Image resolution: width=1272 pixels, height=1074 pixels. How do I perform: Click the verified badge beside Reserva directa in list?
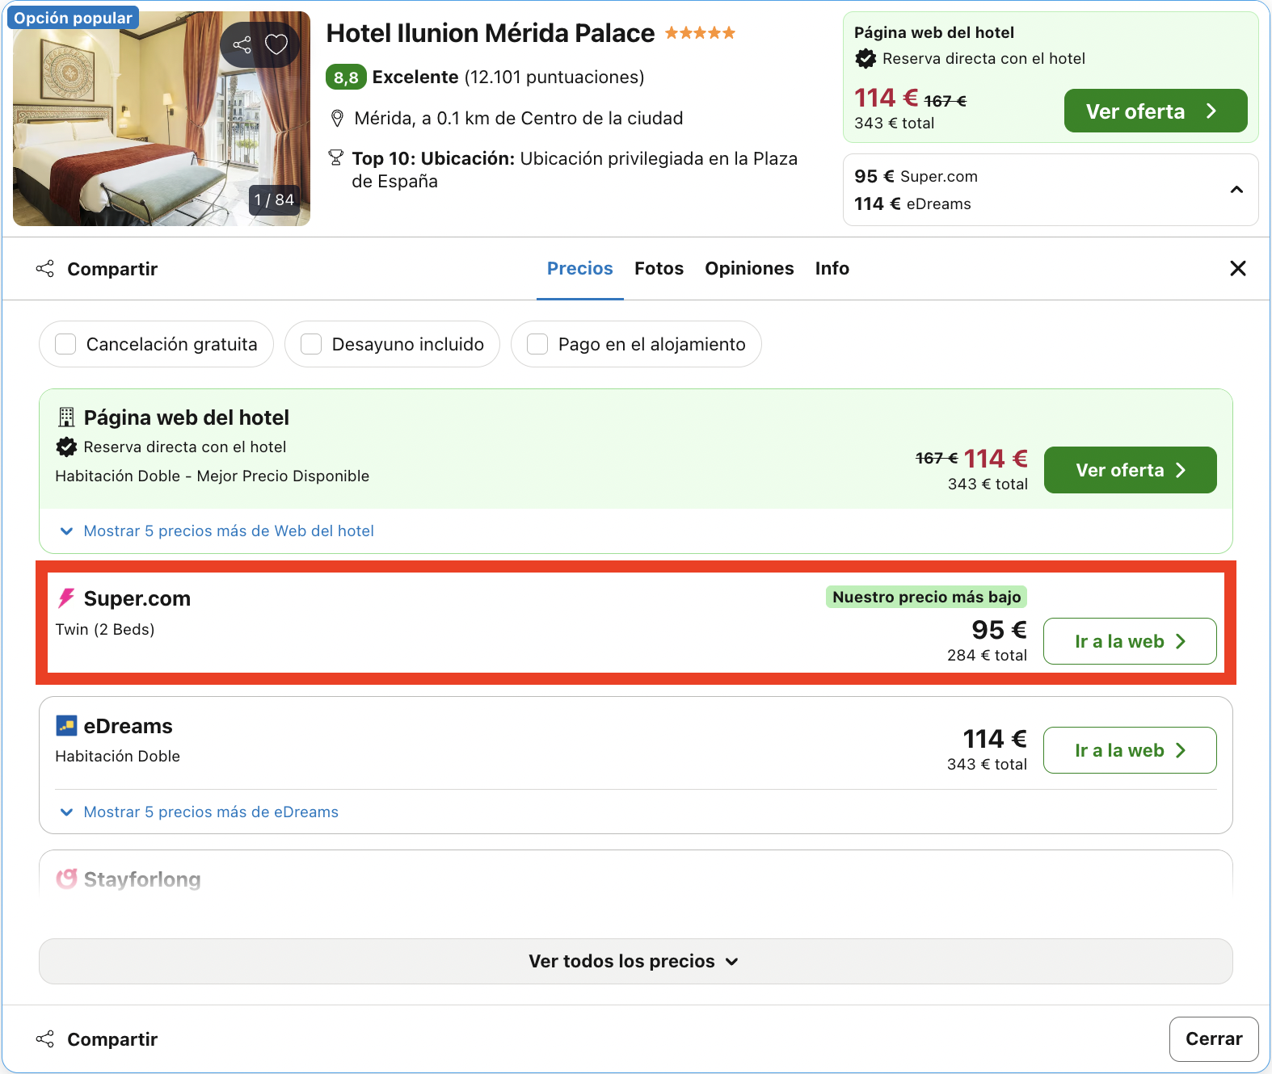coord(66,447)
